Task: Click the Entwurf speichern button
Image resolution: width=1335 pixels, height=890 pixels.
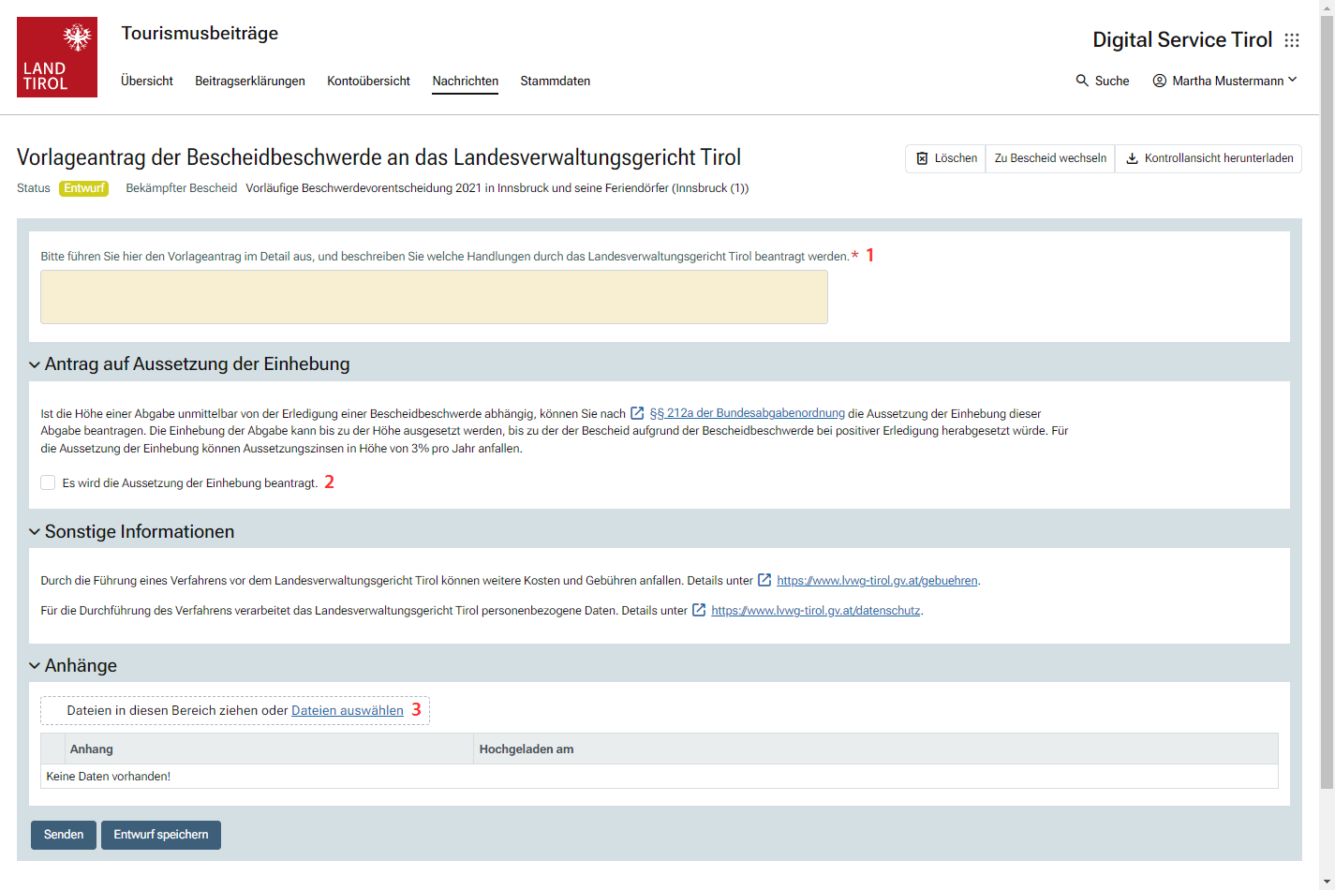Action: point(161,835)
